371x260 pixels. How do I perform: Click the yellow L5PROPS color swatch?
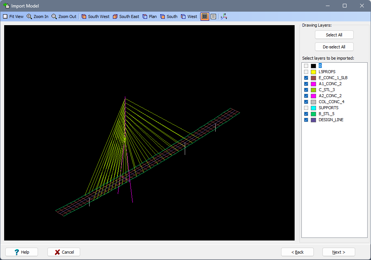click(313, 72)
